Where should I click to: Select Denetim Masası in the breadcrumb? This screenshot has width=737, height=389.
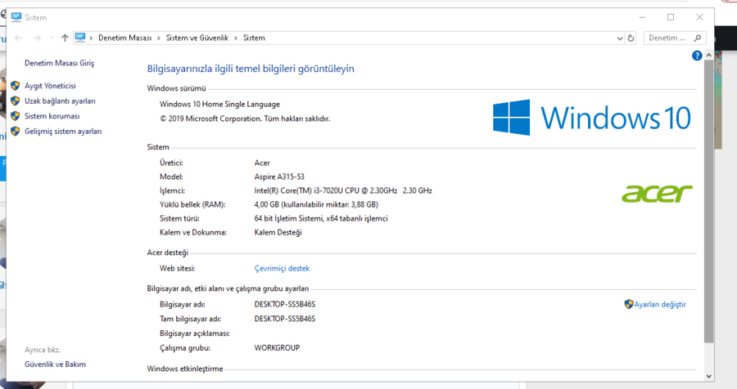tap(124, 38)
